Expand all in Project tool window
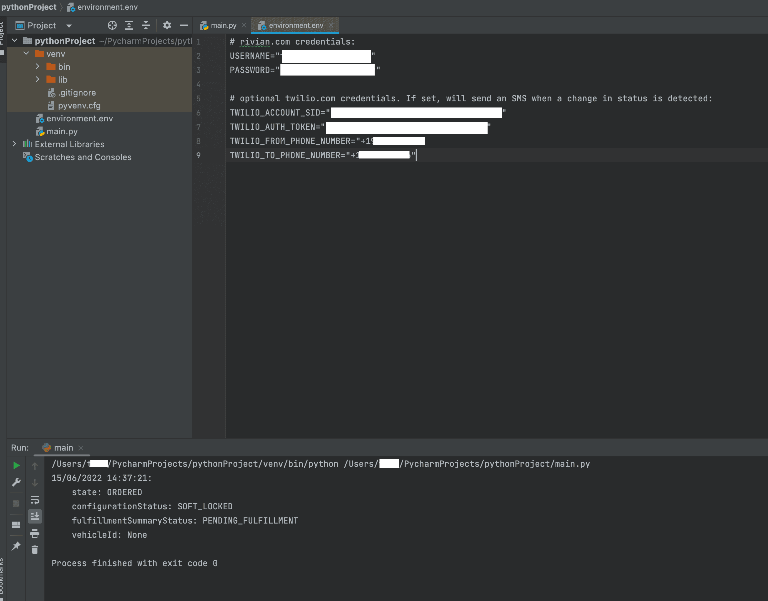 pos(129,25)
